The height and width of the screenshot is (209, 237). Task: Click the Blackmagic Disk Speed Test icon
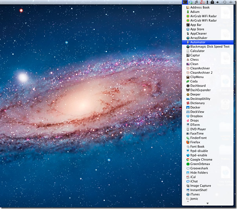coord(188,47)
